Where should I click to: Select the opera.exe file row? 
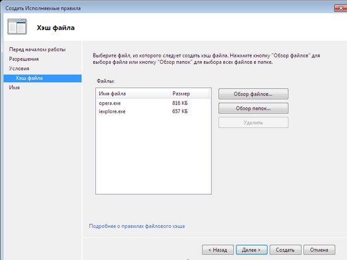(153, 103)
